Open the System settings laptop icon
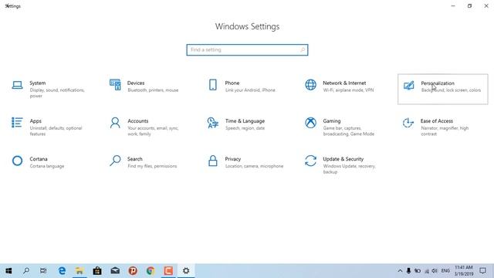Image resolution: width=494 pixels, height=278 pixels. click(17, 85)
